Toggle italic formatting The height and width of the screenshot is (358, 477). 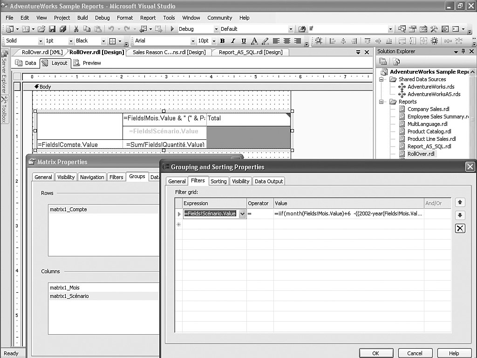(x=233, y=41)
